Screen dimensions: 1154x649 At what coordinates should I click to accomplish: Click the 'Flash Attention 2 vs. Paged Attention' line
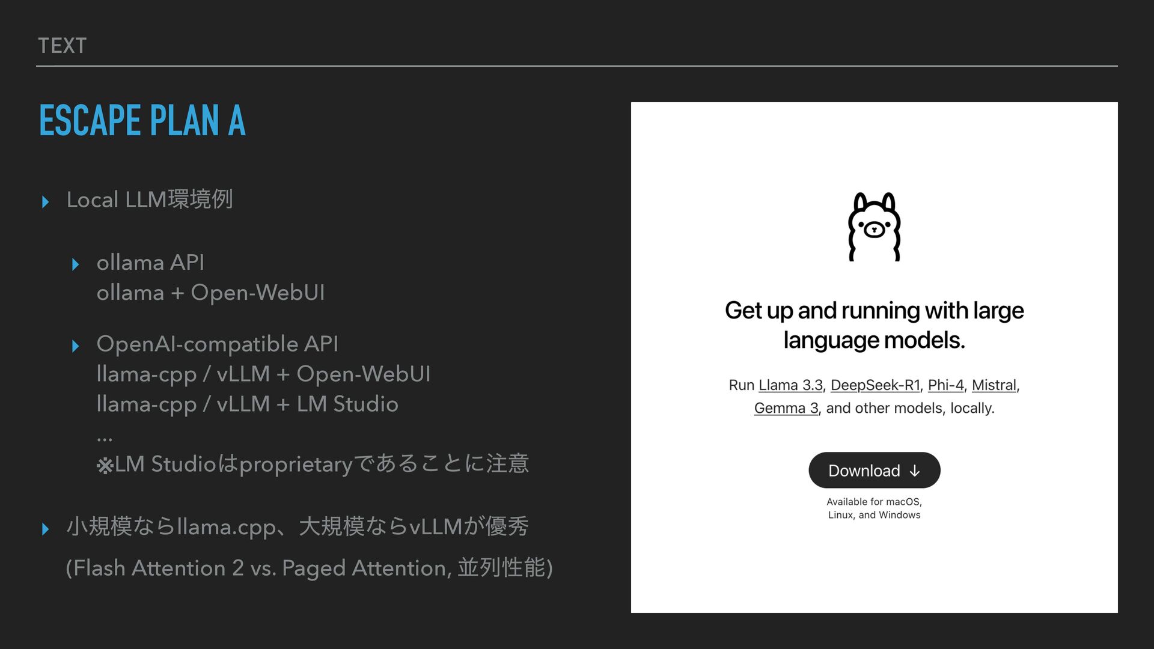tap(309, 568)
